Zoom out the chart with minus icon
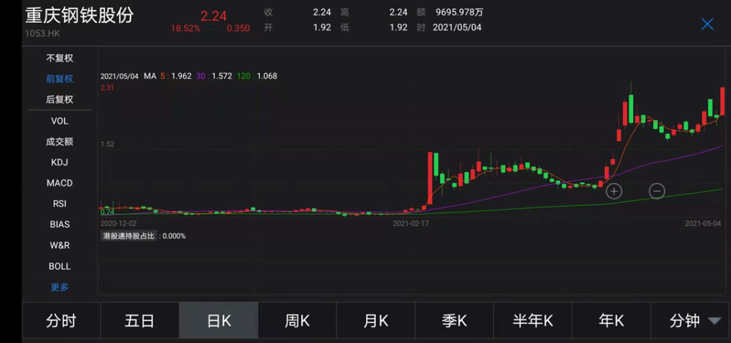Screen dimensions: 731x343 point(657,191)
